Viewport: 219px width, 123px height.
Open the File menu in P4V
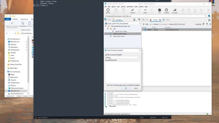(x=106, y=6)
